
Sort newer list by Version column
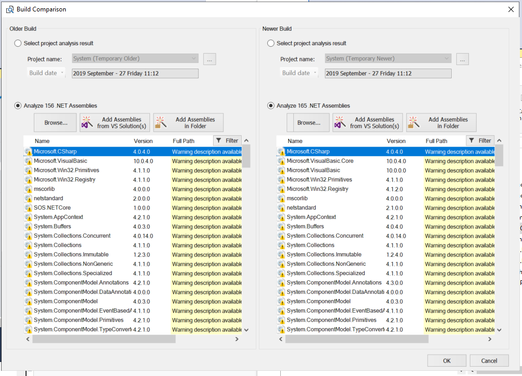click(396, 141)
